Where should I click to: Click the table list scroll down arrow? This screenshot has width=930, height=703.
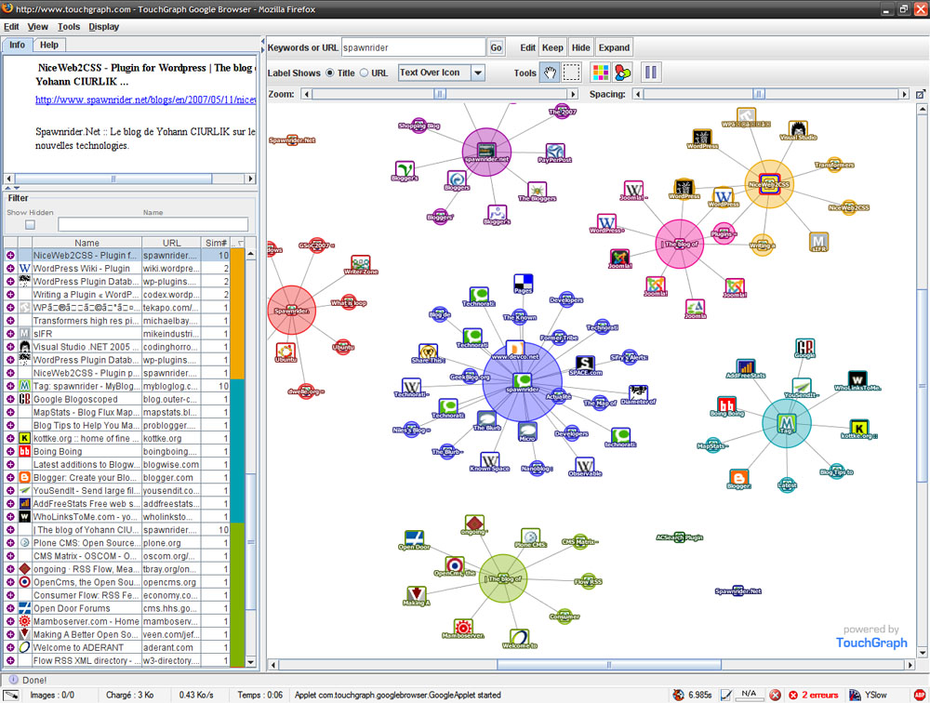pyautogui.click(x=251, y=661)
